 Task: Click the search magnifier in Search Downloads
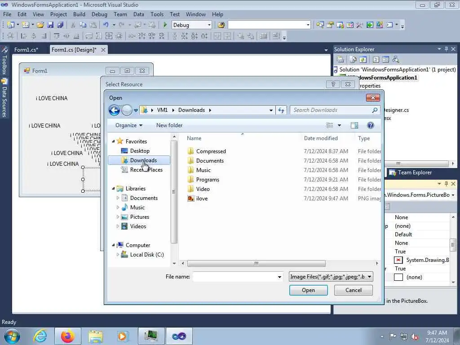pyautogui.click(x=375, y=110)
